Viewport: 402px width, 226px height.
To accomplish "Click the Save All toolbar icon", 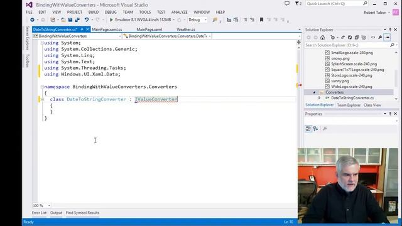I will 77,19.
